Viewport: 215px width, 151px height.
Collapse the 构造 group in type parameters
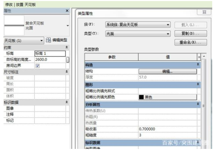[198, 64]
